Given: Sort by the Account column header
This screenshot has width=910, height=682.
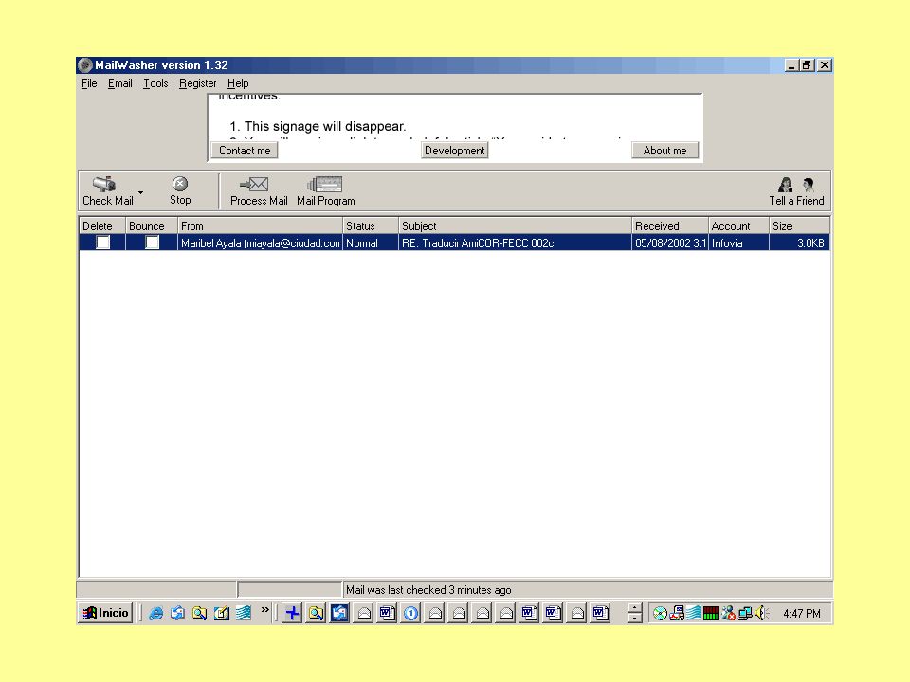Looking at the screenshot, I should [738, 225].
